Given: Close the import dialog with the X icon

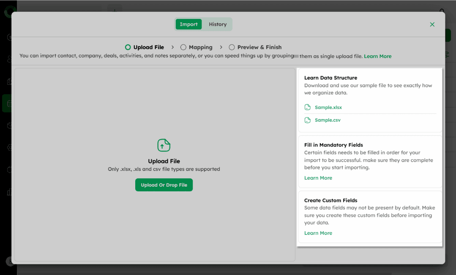Looking at the screenshot, I should pos(432,25).
